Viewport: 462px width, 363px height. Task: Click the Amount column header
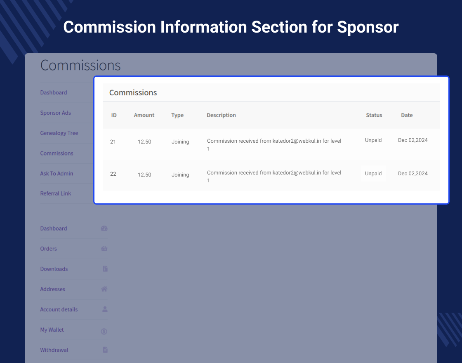[x=144, y=115]
